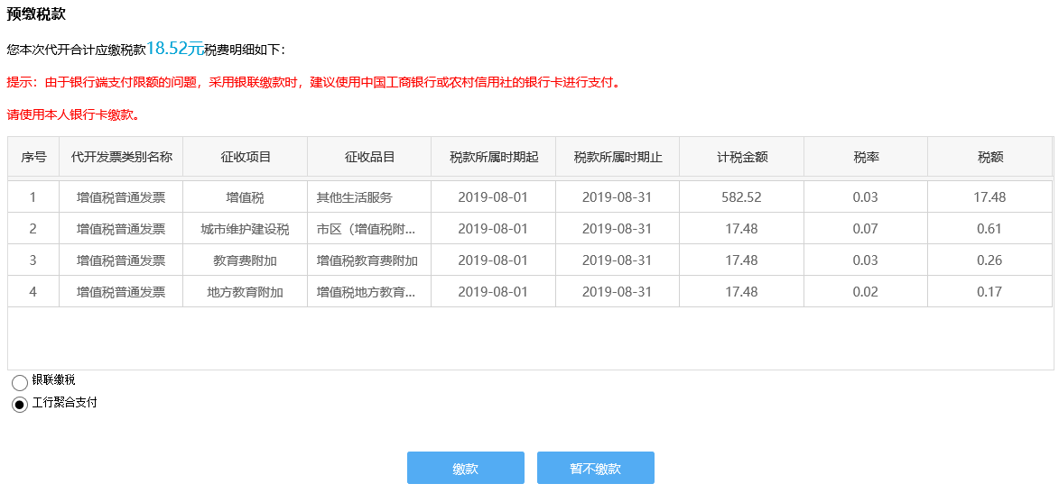Click the 增值税地方教育... cell

[x=369, y=292]
